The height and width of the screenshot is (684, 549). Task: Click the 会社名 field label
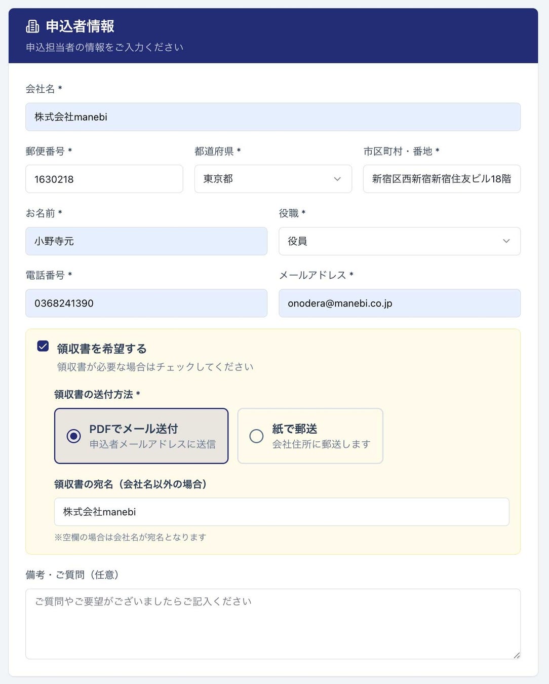click(x=41, y=89)
